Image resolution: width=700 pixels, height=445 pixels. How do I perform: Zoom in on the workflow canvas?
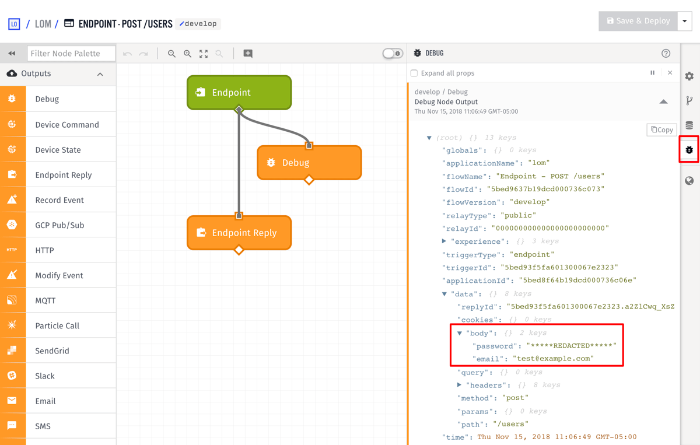click(x=187, y=54)
